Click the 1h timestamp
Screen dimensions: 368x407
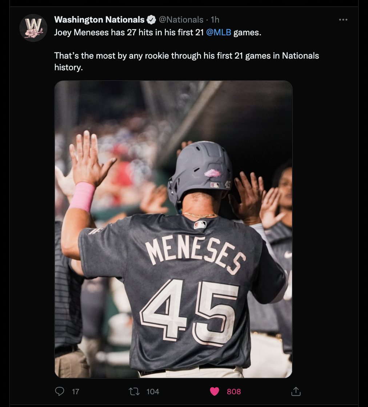[215, 20]
